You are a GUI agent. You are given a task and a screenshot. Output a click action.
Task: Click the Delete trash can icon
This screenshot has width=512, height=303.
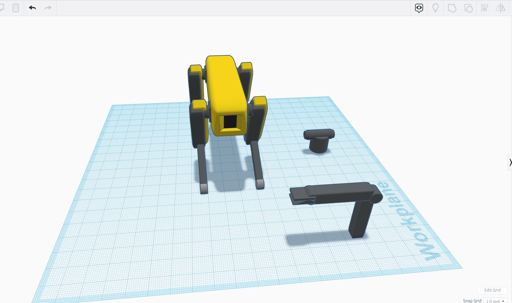[15, 8]
